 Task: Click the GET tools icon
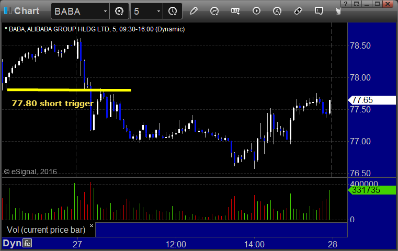(x=235, y=11)
